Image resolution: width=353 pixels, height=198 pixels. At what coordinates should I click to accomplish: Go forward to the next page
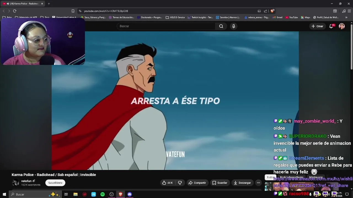point(9,11)
